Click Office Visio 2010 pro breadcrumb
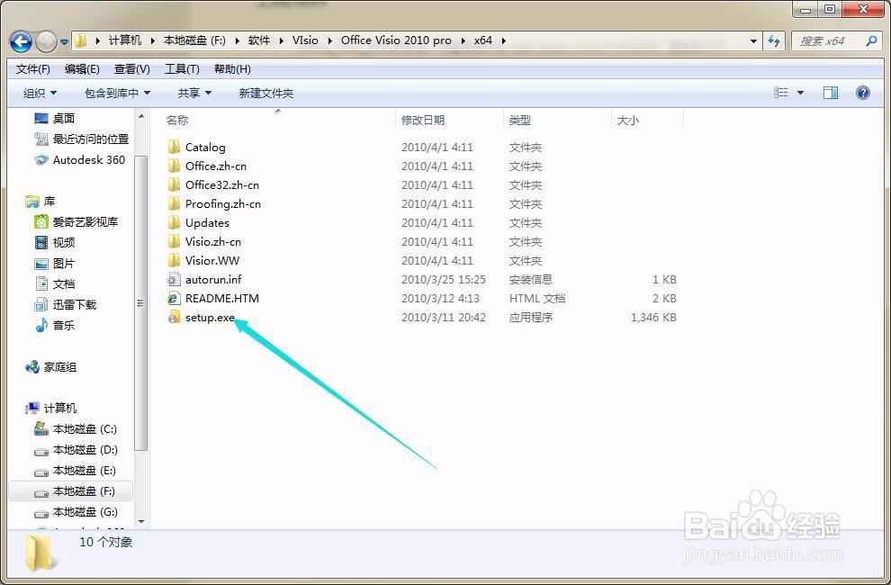The height and width of the screenshot is (585, 891). [x=396, y=40]
